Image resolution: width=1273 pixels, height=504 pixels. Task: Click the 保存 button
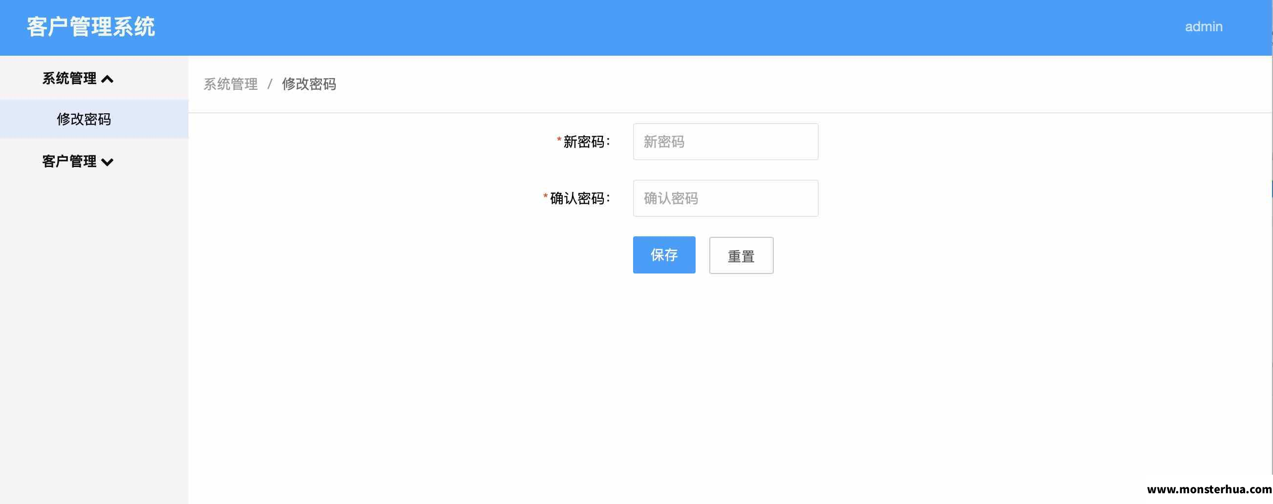[664, 255]
